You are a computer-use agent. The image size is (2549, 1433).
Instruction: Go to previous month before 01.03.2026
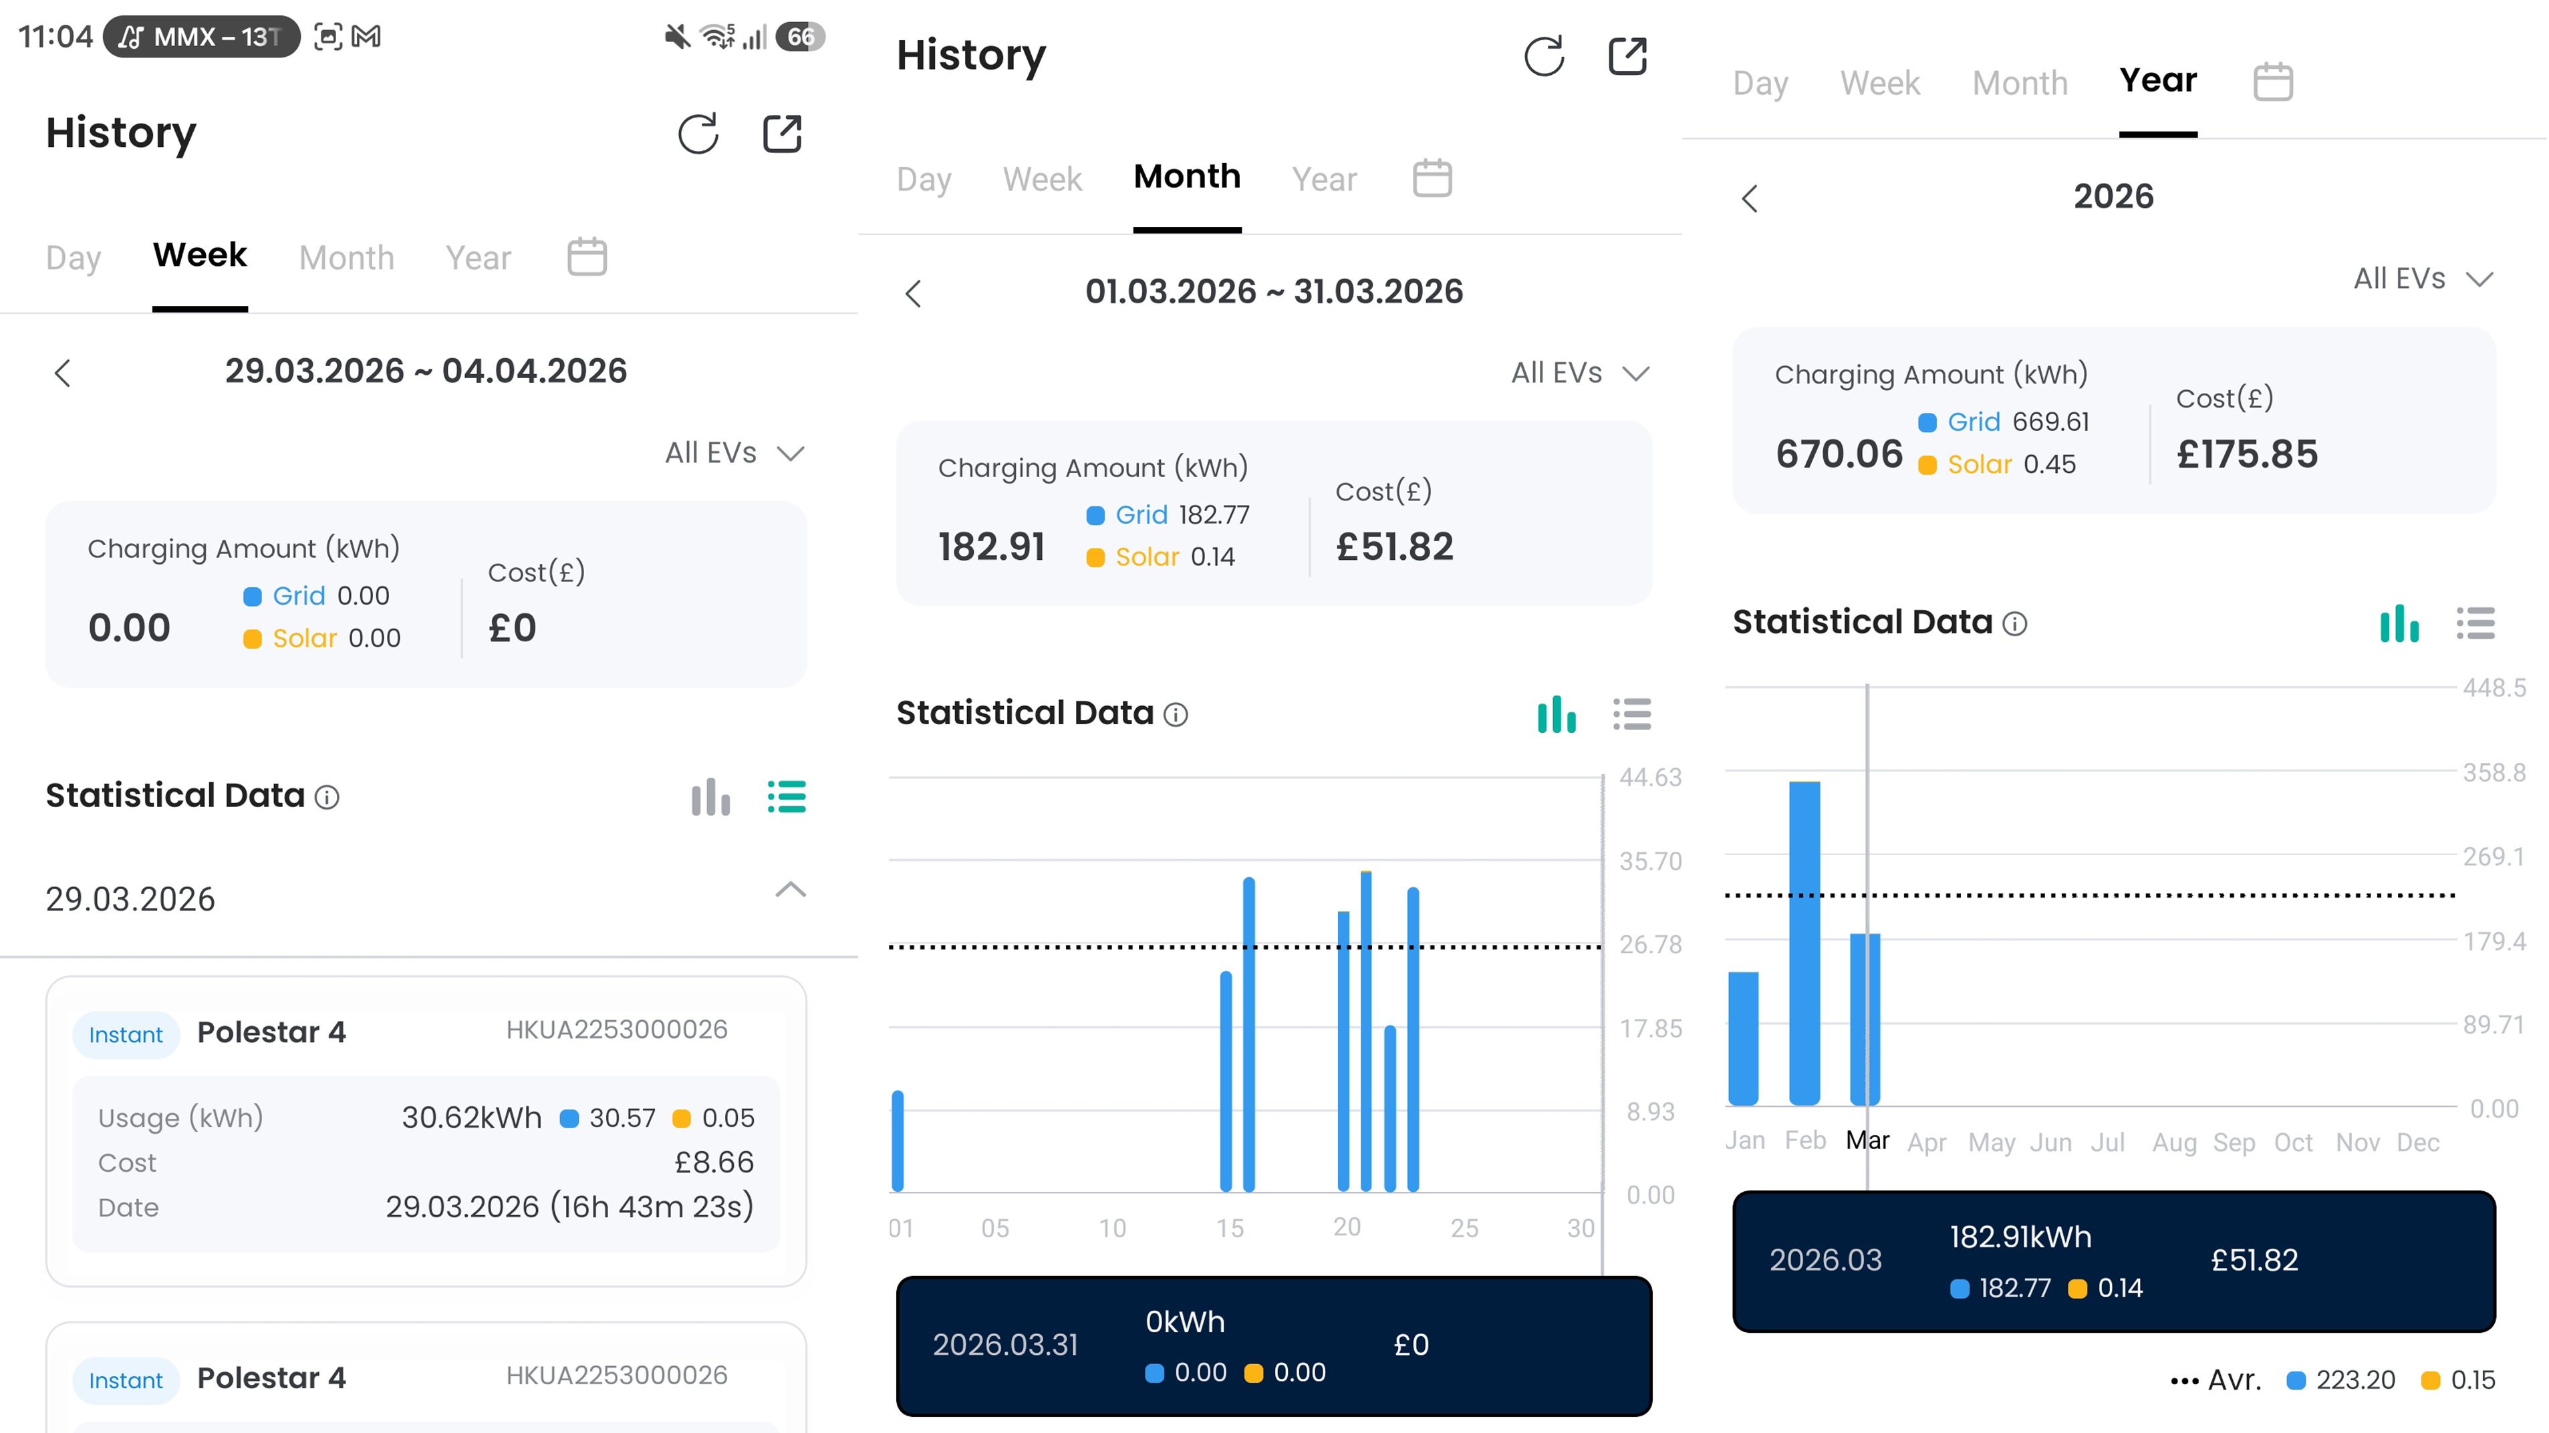click(914, 294)
